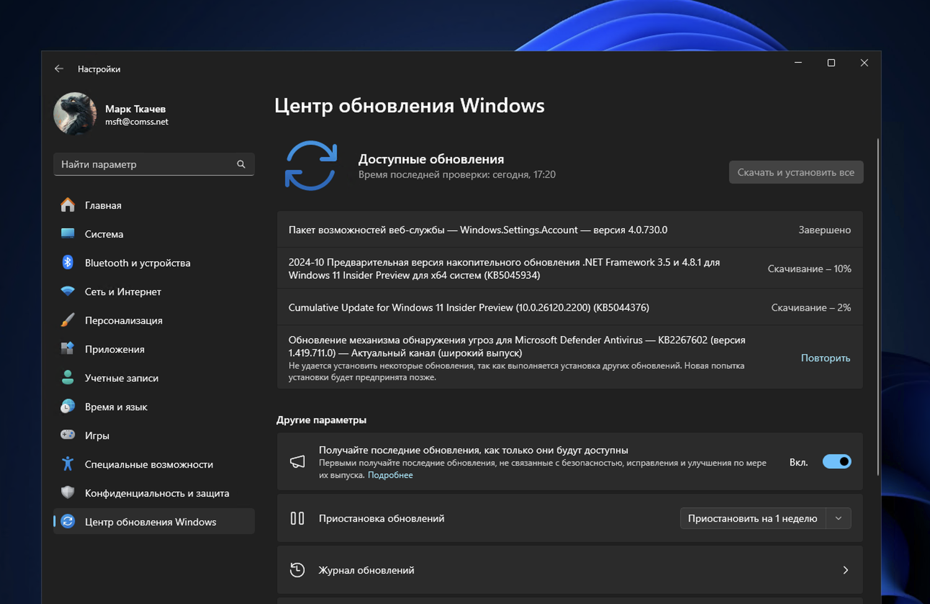Open Mark Tkachev profile avatar
This screenshot has width=930, height=604.
[75, 114]
